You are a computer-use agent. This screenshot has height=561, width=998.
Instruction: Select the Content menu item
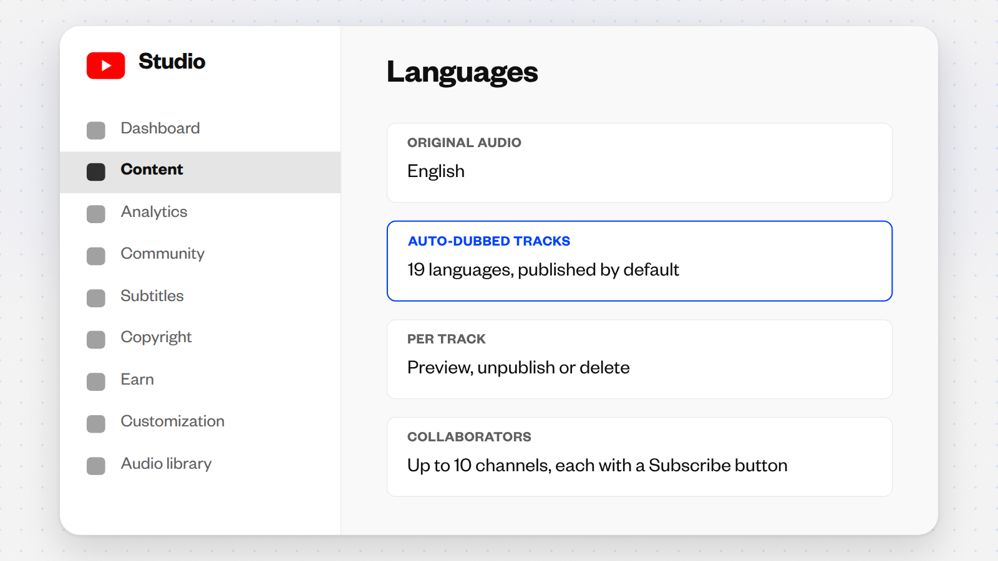(x=200, y=172)
